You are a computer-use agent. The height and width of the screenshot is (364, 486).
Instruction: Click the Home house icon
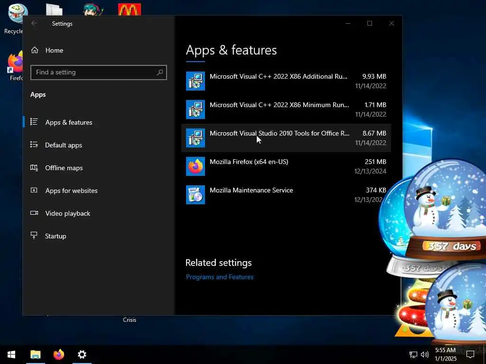pyautogui.click(x=35, y=50)
